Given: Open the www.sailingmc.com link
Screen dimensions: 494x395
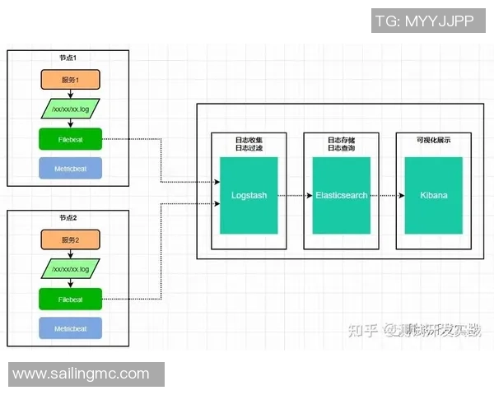Looking at the screenshot, I should click(x=82, y=374).
